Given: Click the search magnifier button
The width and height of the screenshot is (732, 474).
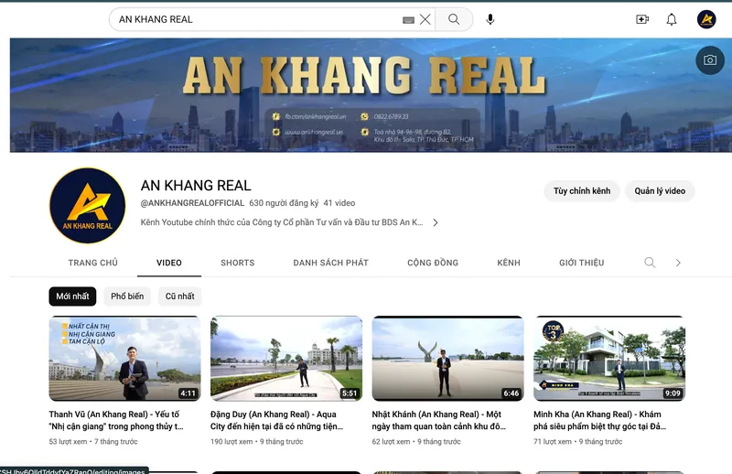Looking at the screenshot, I should 454,19.
